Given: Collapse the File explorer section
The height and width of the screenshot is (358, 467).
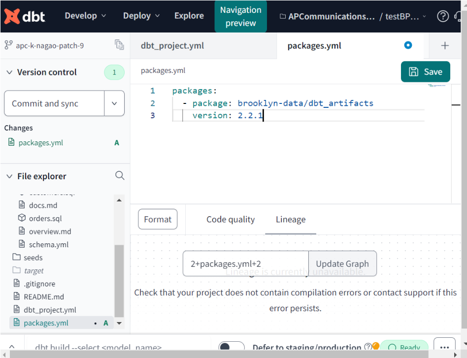Looking at the screenshot, I should point(9,176).
